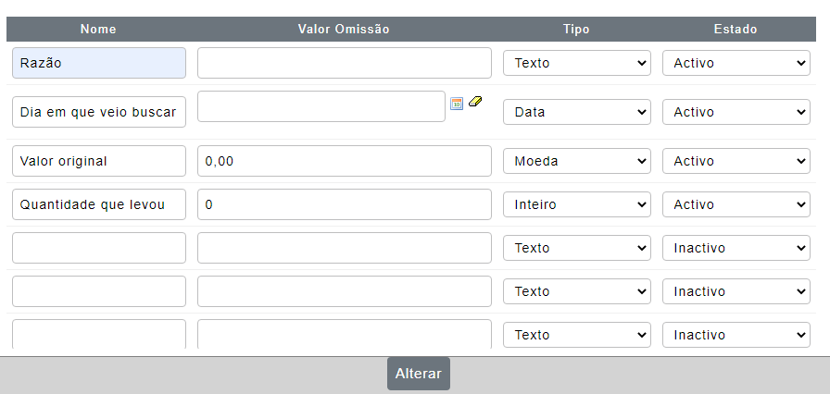Image resolution: width=830 pixels, height=394 pixels.
Task: Click the Valor original name field
Action: pyautogui.click(x=99, y=161)
